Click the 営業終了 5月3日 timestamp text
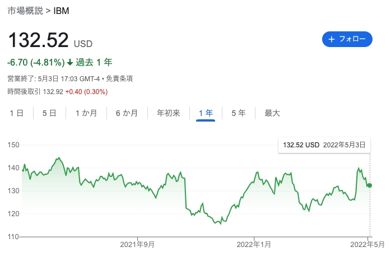The height and width of the screenshot is (256, 391). tap(53, 79)
